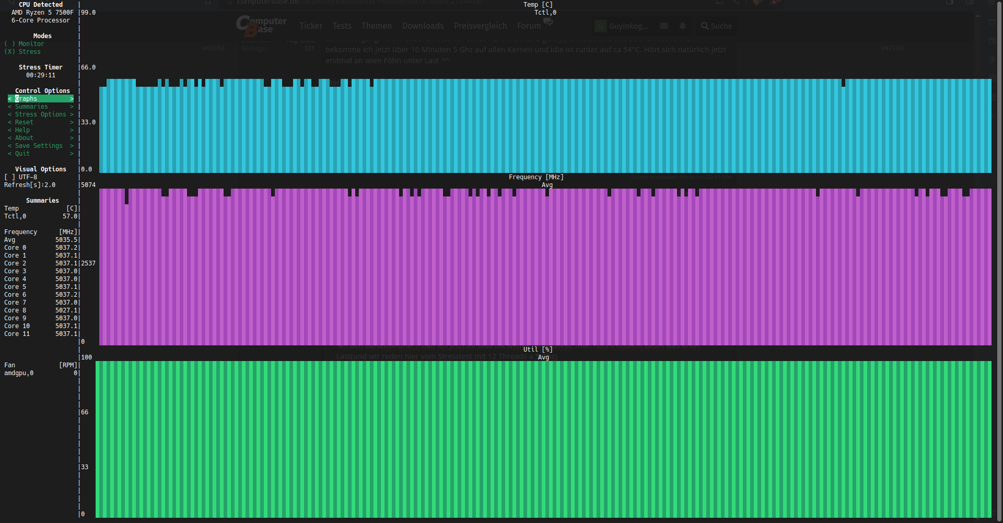Open the About entry in s-tui
This screenshot has height=523, width=1003.
coord(41,138)
